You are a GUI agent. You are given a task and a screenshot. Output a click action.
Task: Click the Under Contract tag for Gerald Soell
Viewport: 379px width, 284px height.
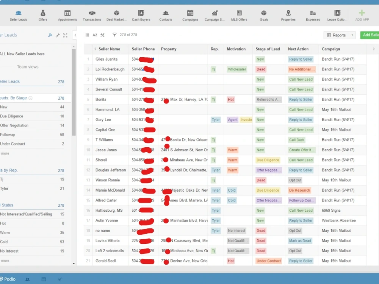(x=269, y=261)
